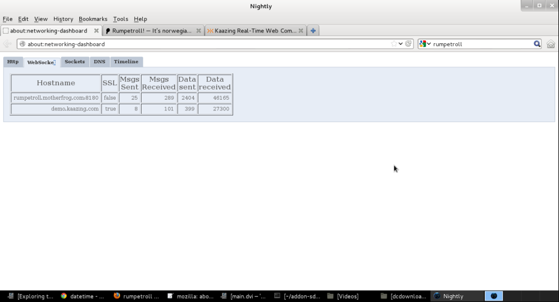
Task: Open the Nightly taskbar item
Action: pyautogui.click(x=457, y=296)
